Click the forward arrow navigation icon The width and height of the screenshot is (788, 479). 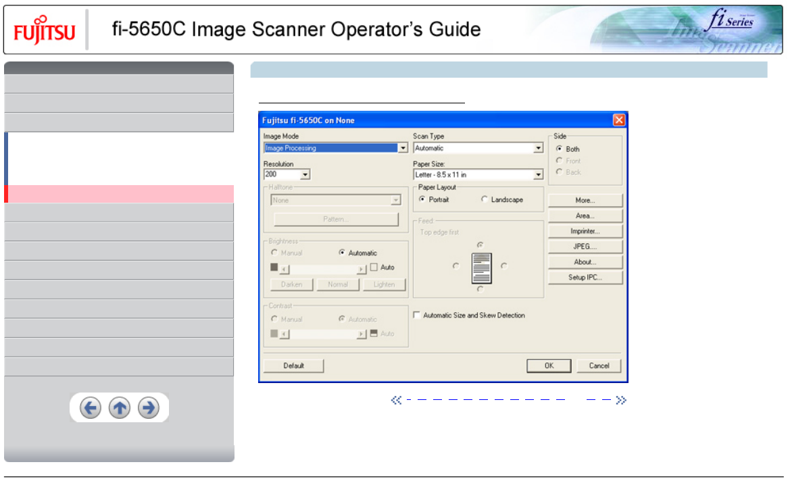[149, 407]
